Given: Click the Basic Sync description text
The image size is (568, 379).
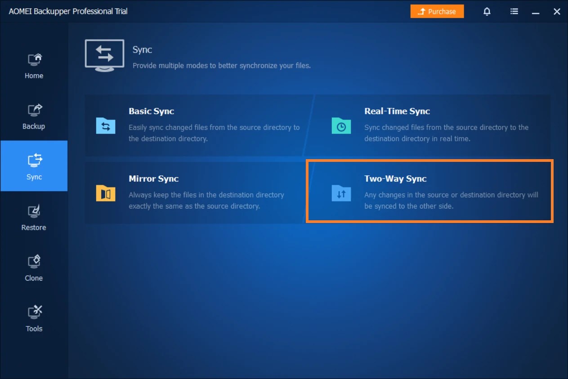Looking at the screenshot, I should click(x=214, y=133).
